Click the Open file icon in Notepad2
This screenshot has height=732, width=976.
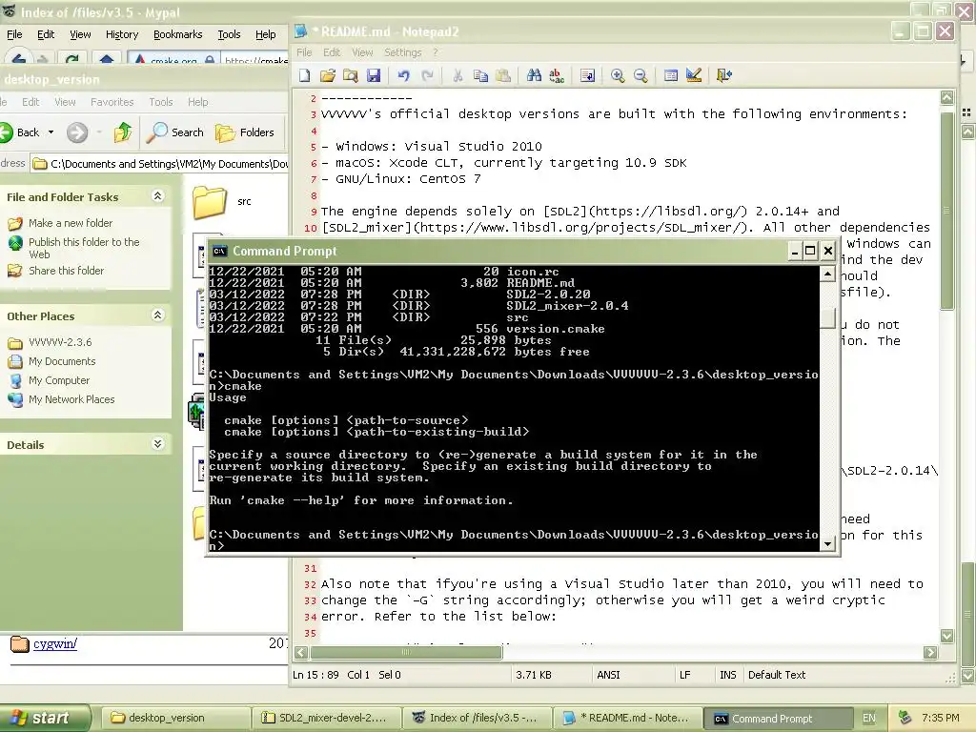(x=328, y=75)
